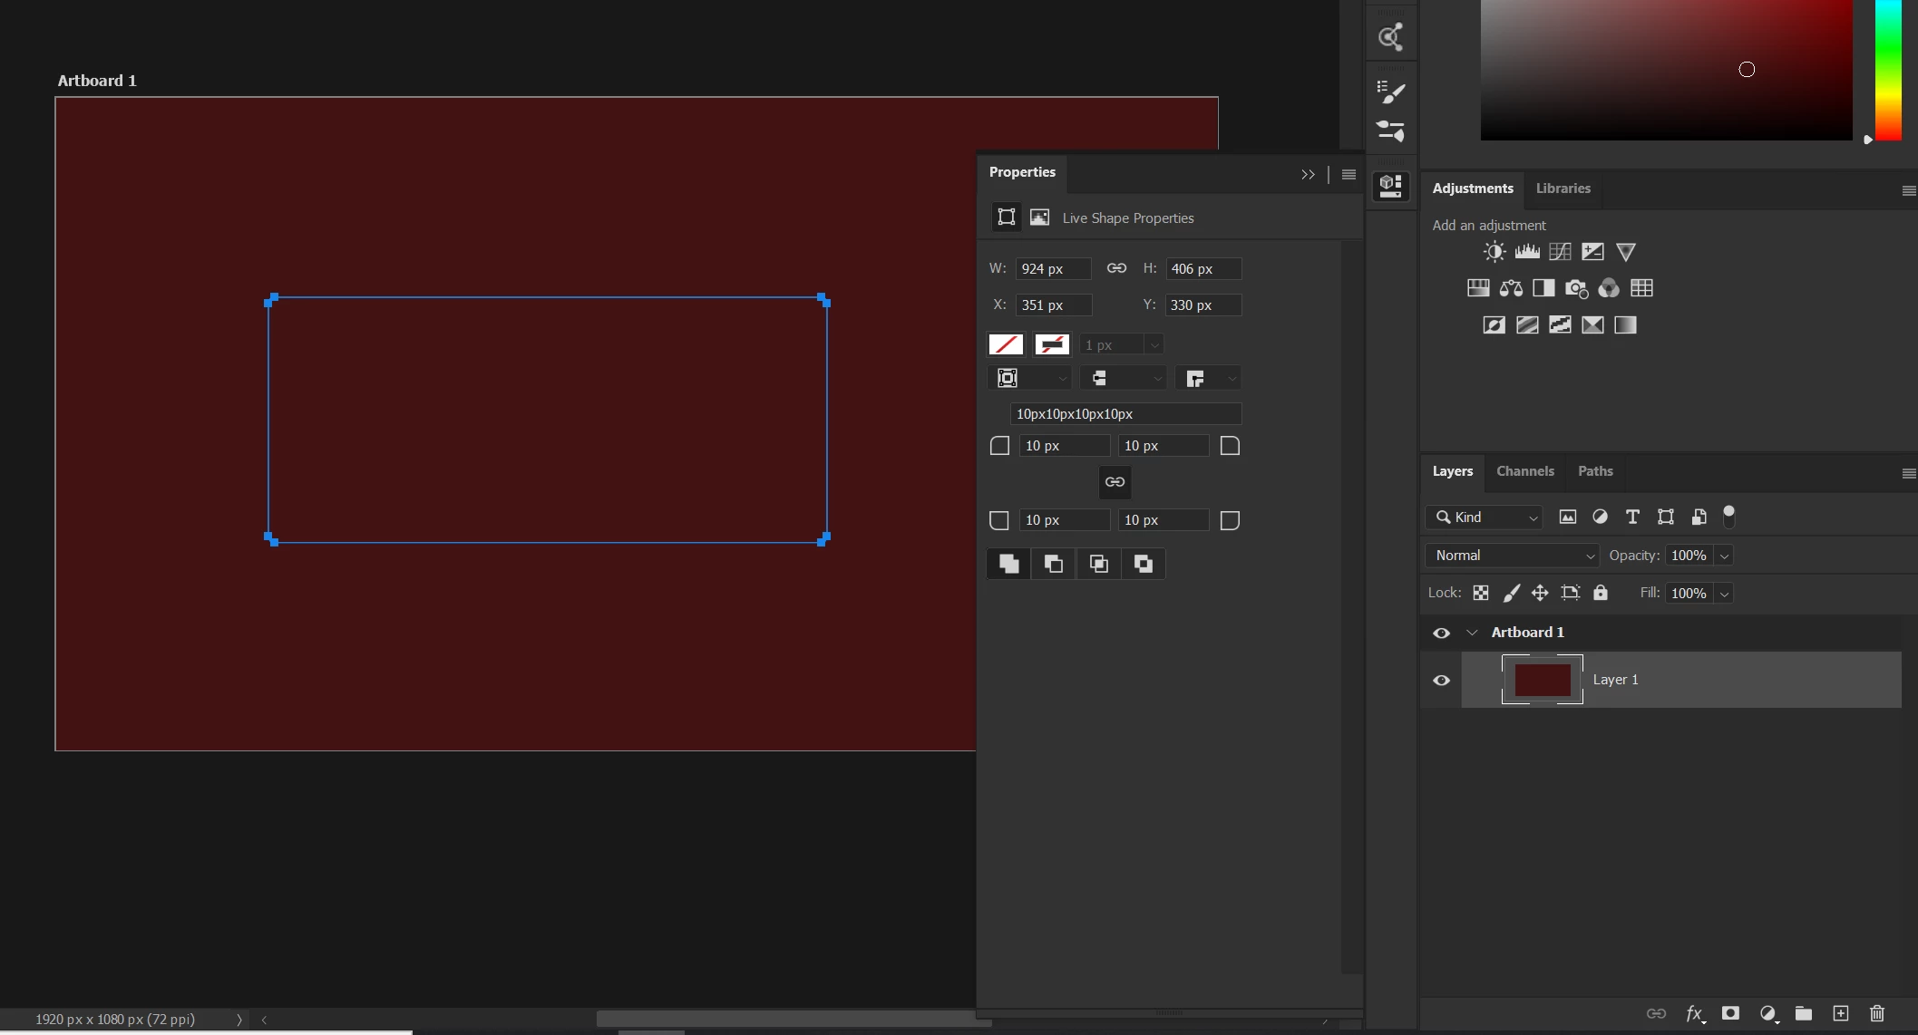Click the Photo Filter adjustment icon

pos(1576,288)
